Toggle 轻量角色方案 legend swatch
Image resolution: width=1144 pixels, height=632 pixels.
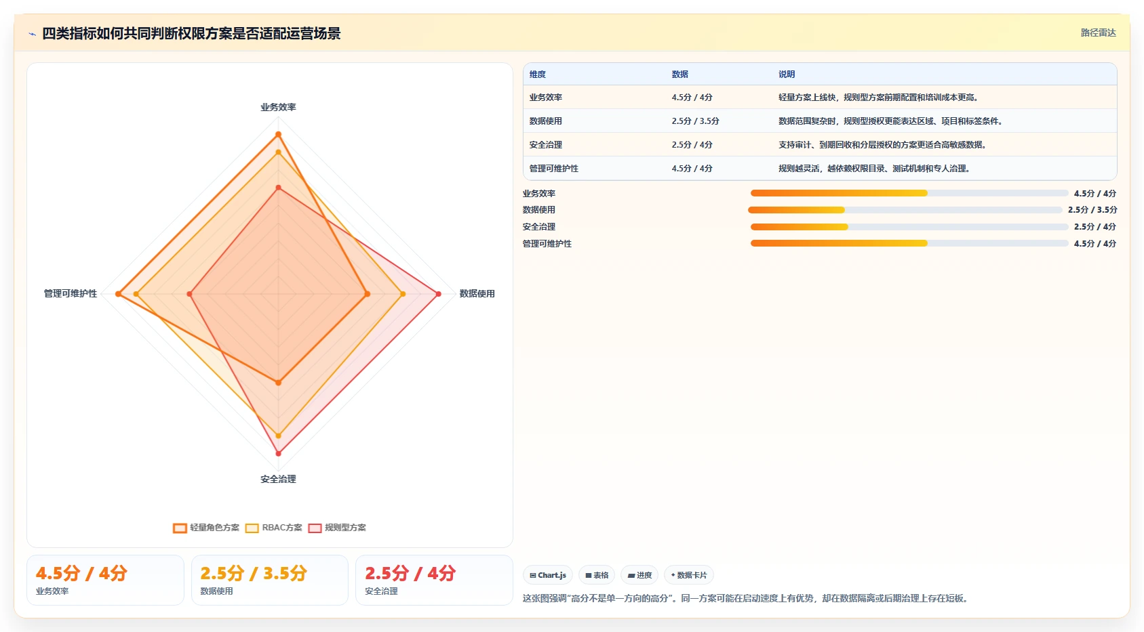(x=180, y=528)
